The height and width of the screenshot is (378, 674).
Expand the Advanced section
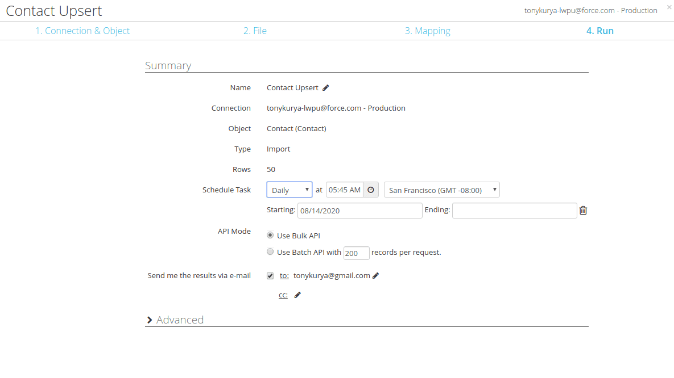176,320
